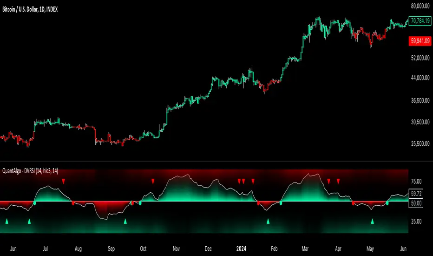Click the May label on time axis
433x256 pixels.
click(x=370, y=249)
